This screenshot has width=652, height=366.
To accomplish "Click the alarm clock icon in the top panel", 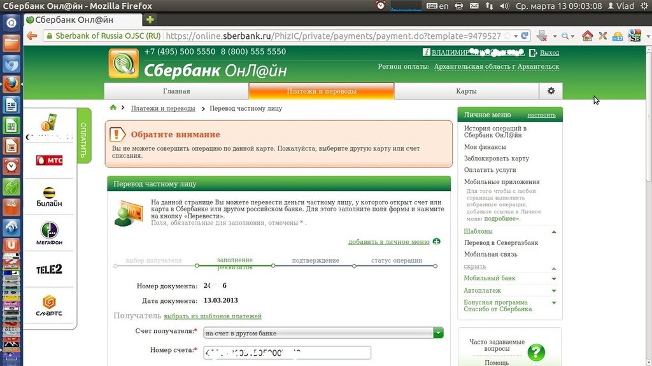I will (x=381, y=5).
